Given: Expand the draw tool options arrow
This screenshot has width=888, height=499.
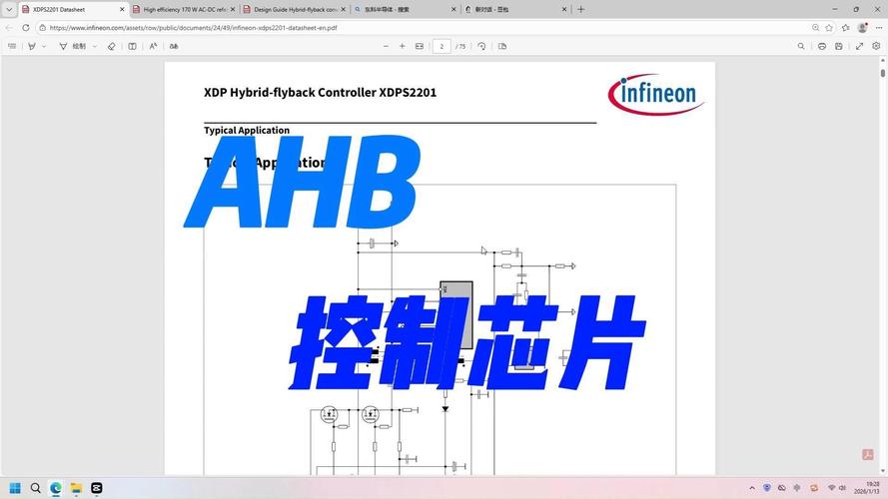Looking at the screenshot, I should (95, 46).
